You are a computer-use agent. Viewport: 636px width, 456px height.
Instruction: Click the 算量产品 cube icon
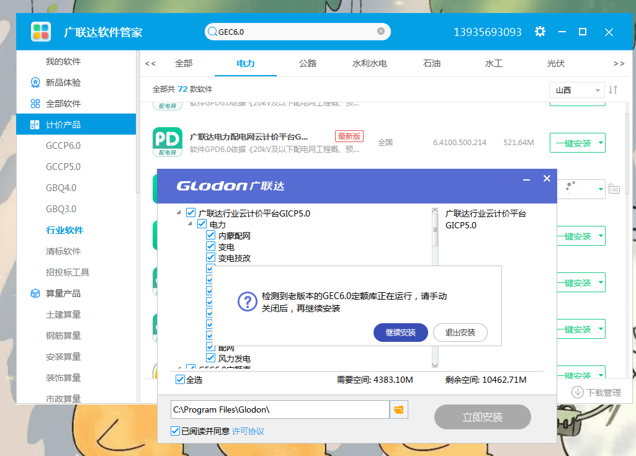point(35,293)
